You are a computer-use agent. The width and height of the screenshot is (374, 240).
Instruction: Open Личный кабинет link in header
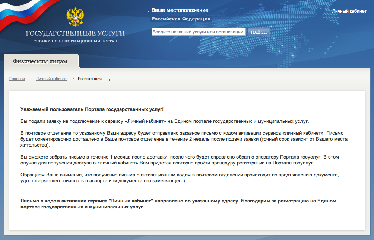click(x=349, y=11)
